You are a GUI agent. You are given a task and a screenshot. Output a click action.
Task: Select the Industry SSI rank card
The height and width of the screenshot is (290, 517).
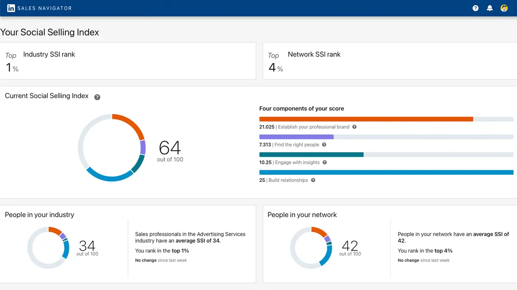pyautogui.click(x=128, y=61)
